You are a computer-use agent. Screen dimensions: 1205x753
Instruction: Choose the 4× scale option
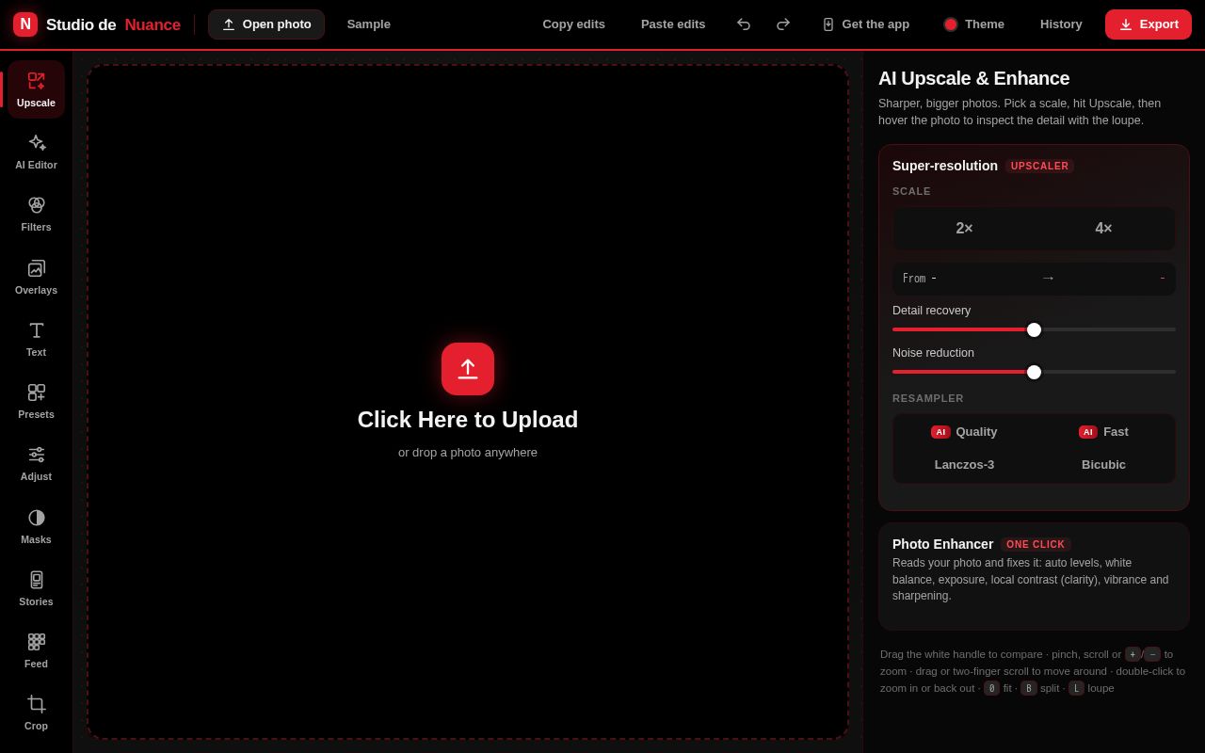coord(1103,229)
